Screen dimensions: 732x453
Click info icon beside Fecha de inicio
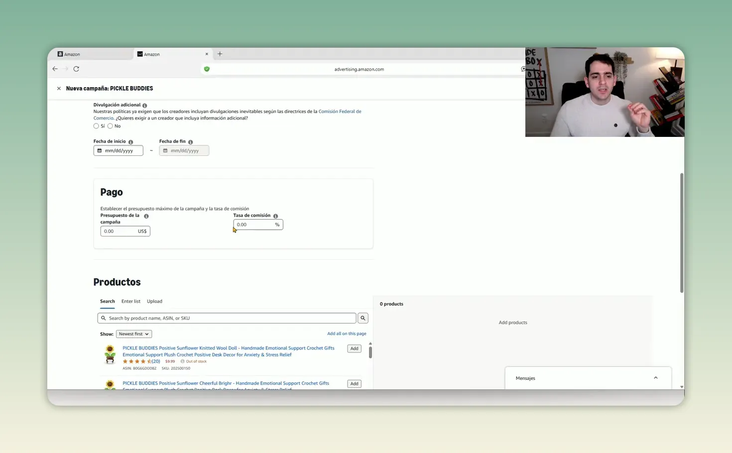[130, 142]
